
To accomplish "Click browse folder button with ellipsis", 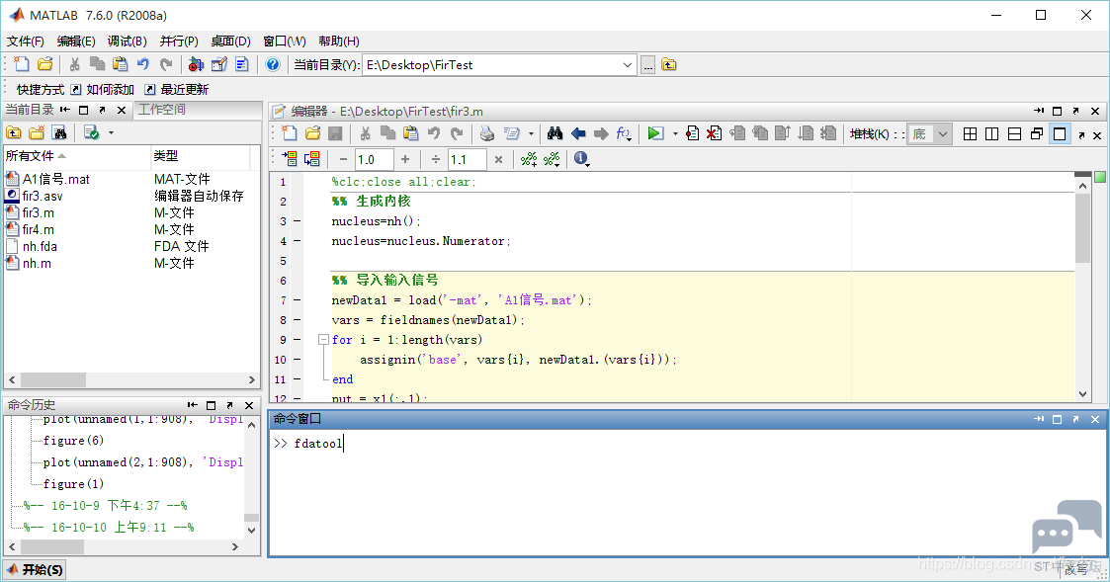I will click(647, 65).
